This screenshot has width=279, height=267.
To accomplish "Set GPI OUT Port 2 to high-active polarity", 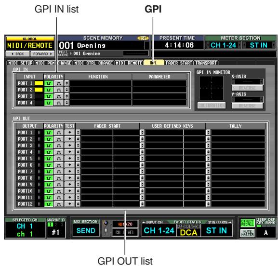I will 59,139.
